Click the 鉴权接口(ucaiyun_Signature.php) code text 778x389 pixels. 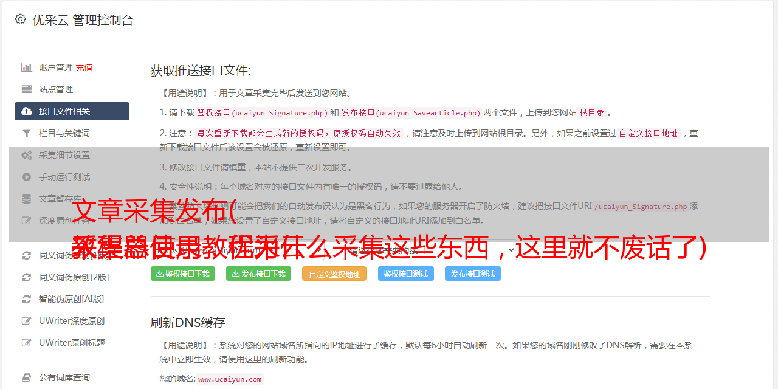pyautogui.click(x=262, y=113)
